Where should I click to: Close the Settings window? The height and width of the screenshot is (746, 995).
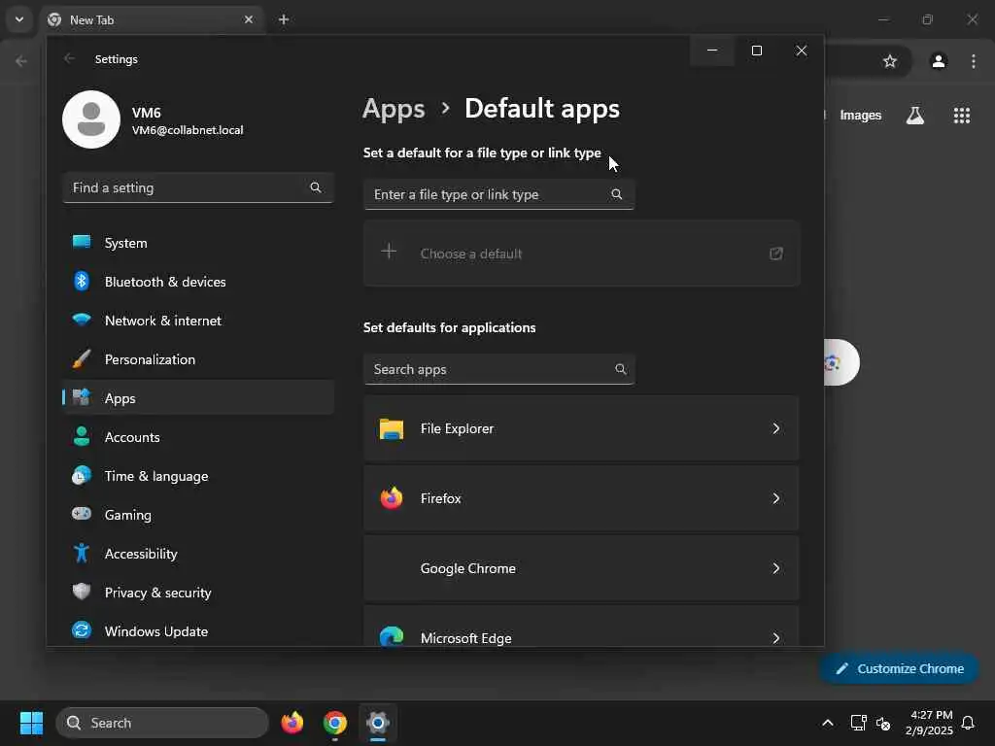pos(802,51)
